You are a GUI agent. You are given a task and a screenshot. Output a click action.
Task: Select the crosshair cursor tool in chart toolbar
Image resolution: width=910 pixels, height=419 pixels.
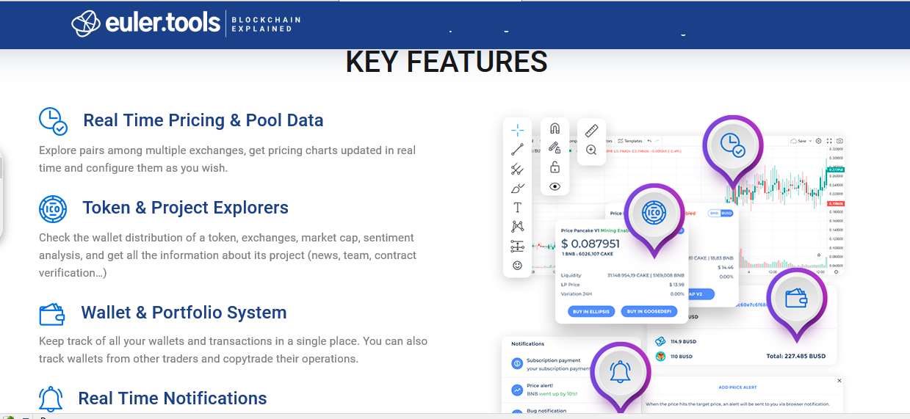[517, 130]
